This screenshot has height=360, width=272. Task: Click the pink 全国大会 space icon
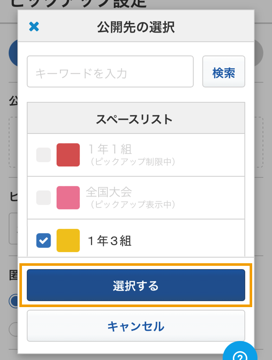click(x=68, y=198)
